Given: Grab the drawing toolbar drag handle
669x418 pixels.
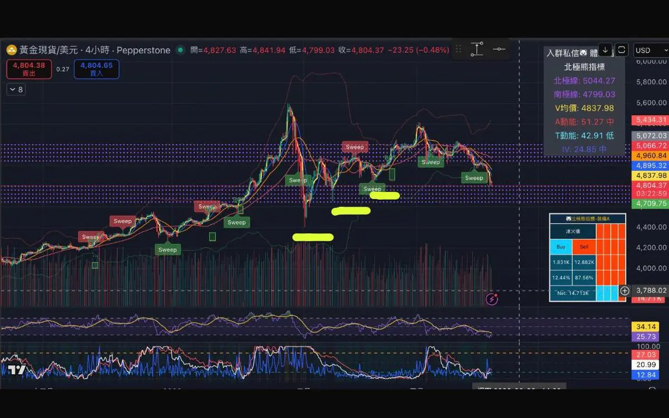Looking at the screenshot, I should [x=459, y=50].
